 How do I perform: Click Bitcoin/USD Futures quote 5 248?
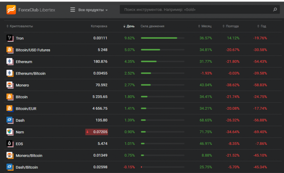coord(103,50)
